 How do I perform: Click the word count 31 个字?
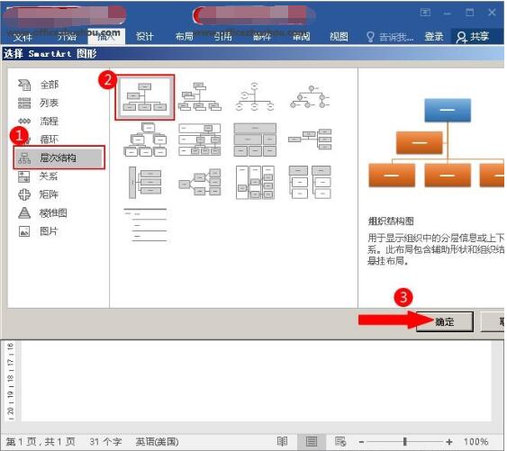[105, 442]
